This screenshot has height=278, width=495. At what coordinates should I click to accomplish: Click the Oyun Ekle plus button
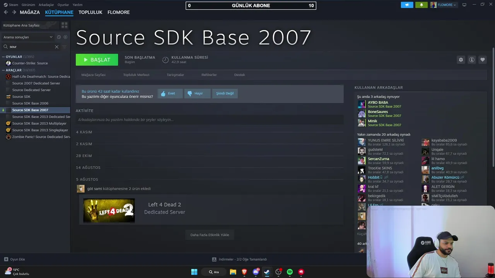click(15, 259)
